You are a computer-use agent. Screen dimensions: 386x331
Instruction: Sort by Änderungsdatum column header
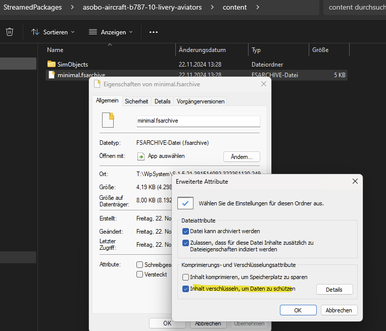click(212, 49)
